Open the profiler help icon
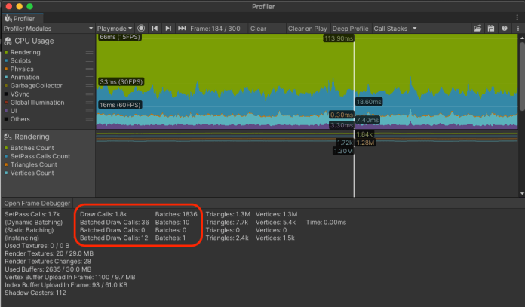Image resolution: width=525 pixels, height=307 pixels. 504,29
